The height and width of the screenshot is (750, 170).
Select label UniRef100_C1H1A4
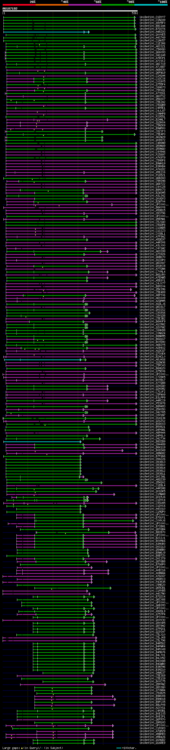tap(152, 76)
